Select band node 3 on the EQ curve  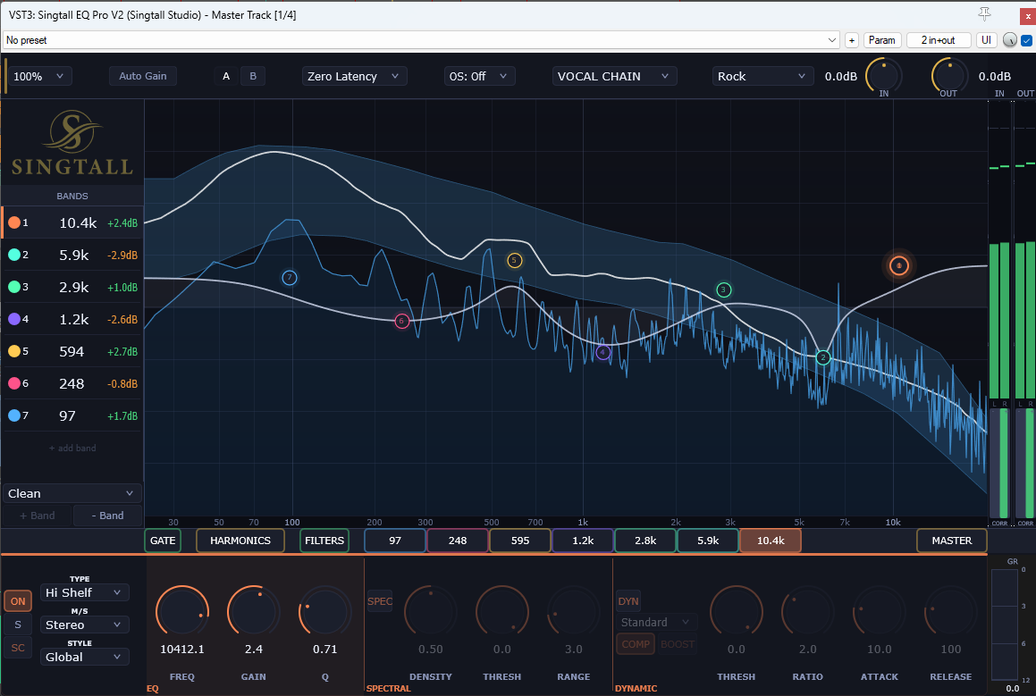(x=723, y=289)
